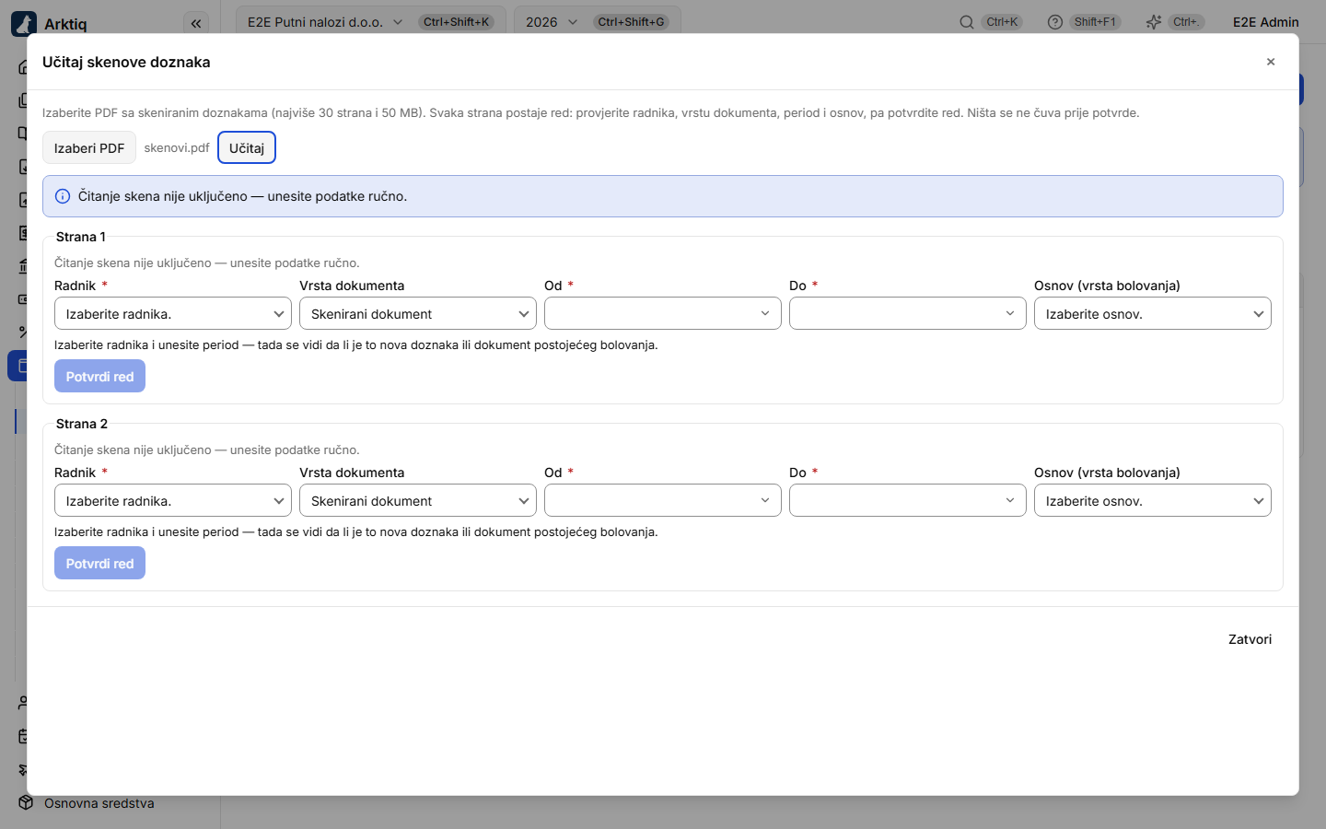
Task: Click the Izaberi PDF button
Action: [89, 147]
